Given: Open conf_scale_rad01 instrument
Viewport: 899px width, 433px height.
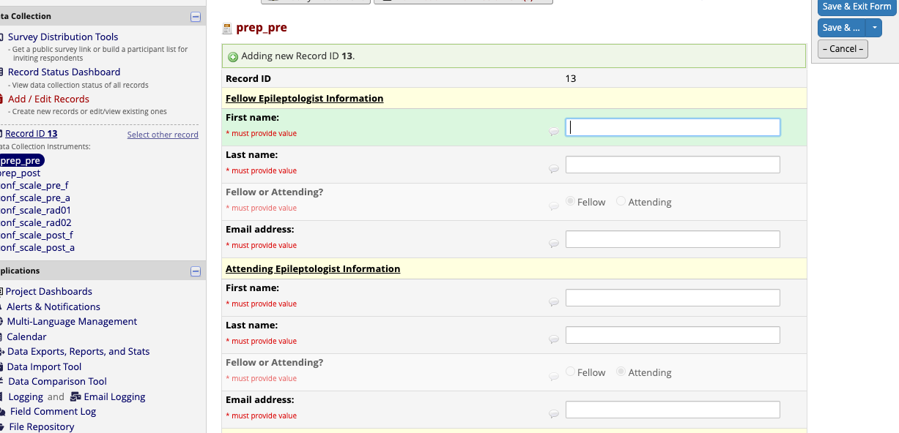Looking at the screenshot, I should (35, 211).
